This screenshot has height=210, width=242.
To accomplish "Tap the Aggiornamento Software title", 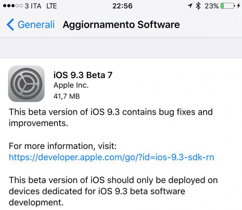I will tap(121, 25).
